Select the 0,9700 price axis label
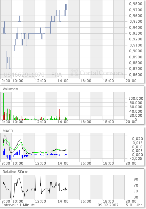The width and height of the screenshot is (146, 209). [x=136, y=10]
